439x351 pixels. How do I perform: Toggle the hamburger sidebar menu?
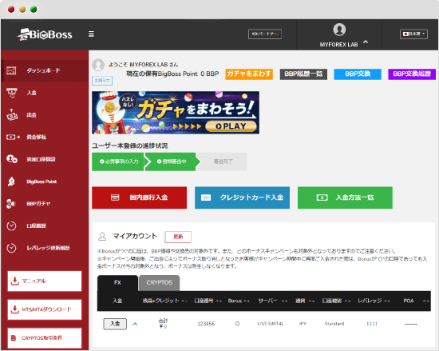91,34
